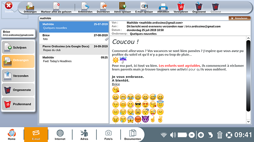Switch to the Internet tab
Image resolution: width=254 pixels, height=142 pixels.
coord(60,135)
